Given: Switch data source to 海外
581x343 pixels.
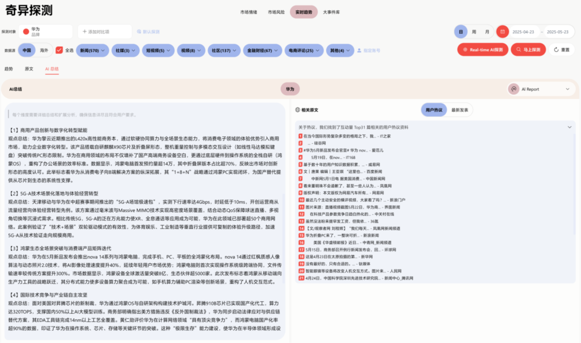Looking at the screenshot, I should 44,50.
